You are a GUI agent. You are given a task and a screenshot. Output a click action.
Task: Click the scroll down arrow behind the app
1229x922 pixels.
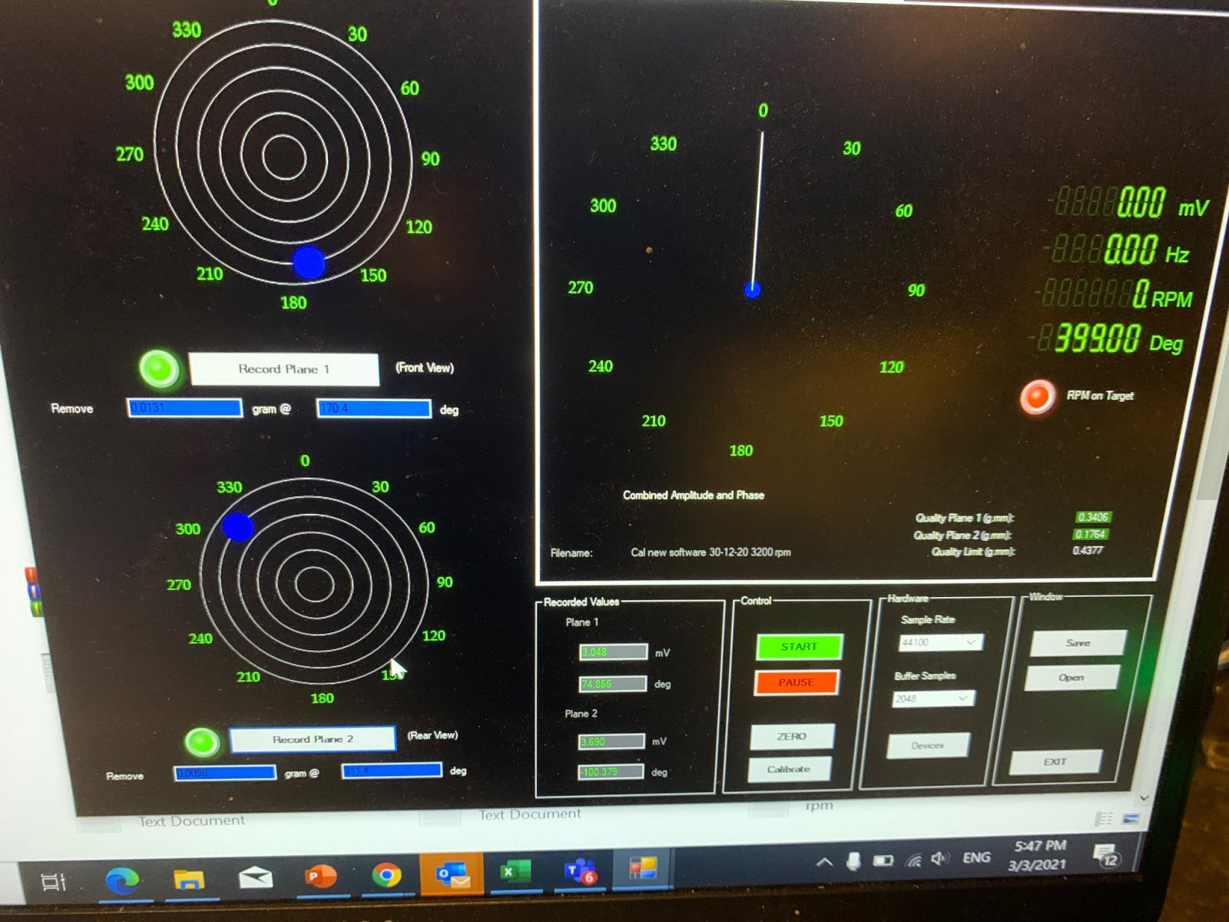pos(1144,798)
